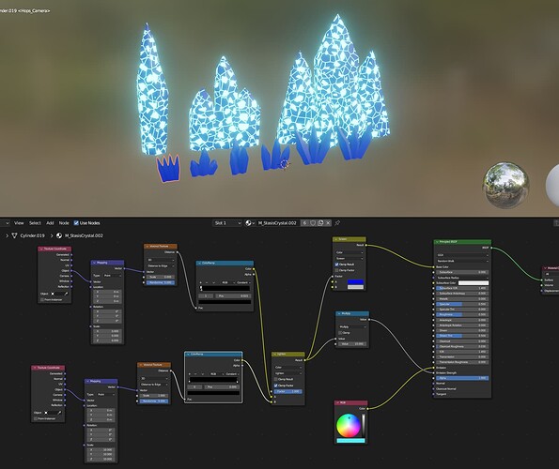Viewport: 559px width, 469px height.
Task: Unlink material using the X icon
Action: tap(328, 222)
